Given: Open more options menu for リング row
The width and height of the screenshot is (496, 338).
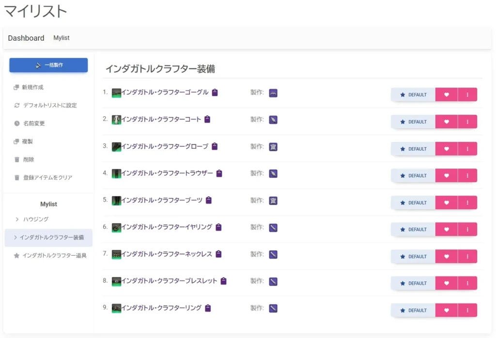Looking at the screenshot, I should click(x=467, y=310).
